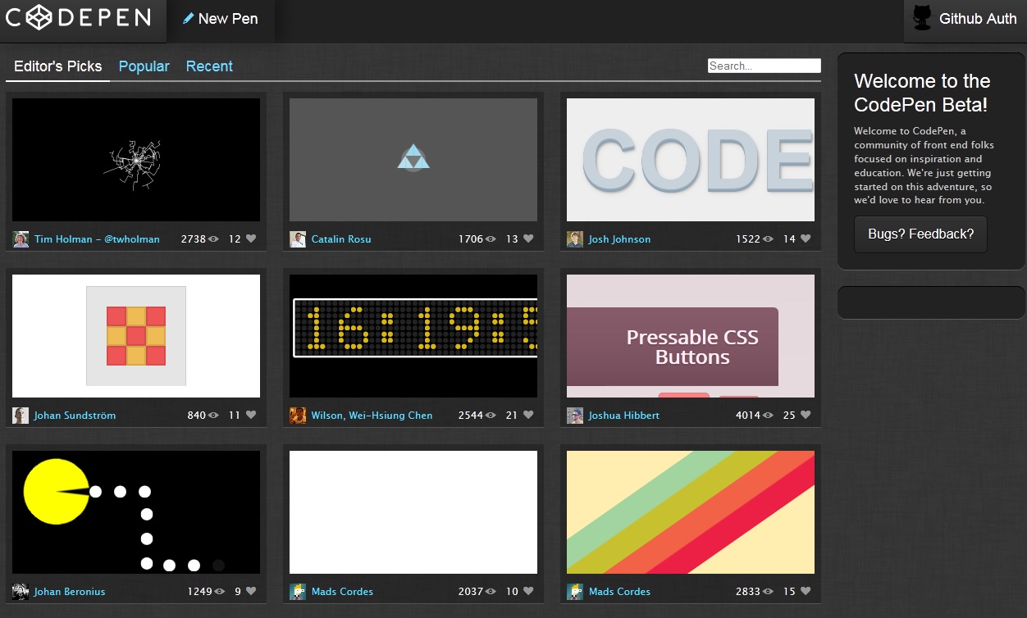Click Josh Johnson's avatar picture
Image resolution: width=1027 pixels, height=618 pixels.
575,239
